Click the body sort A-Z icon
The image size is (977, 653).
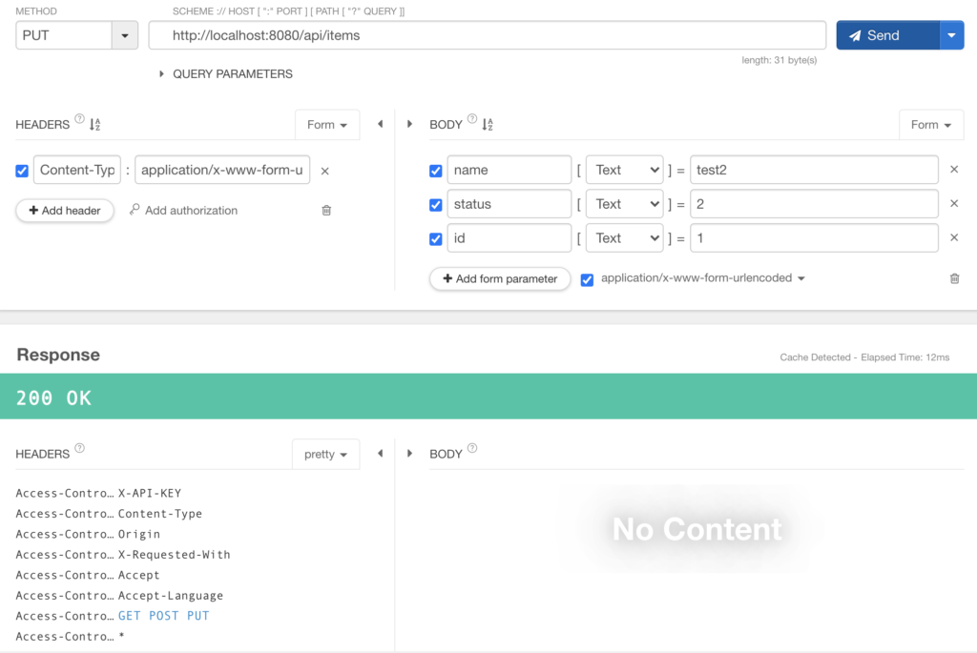[x=488, y=125]
